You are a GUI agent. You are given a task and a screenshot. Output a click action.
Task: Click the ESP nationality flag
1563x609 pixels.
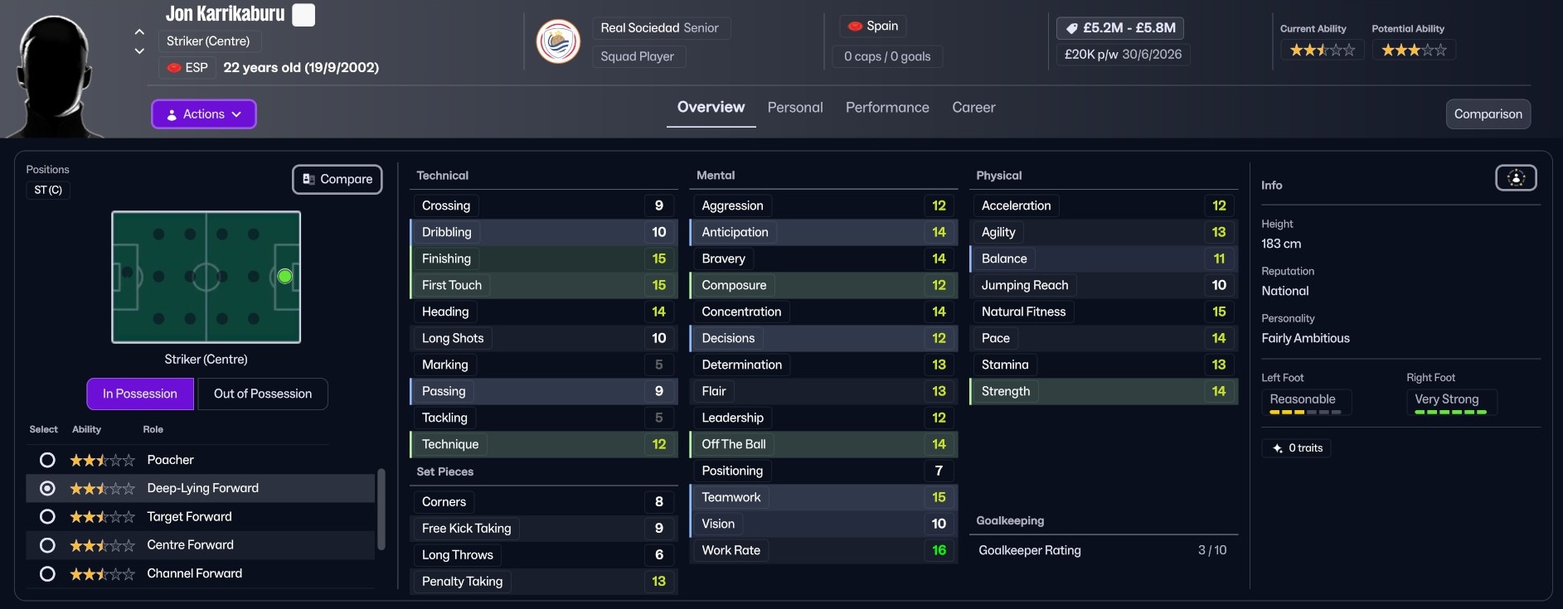click(x=174, y=68)
